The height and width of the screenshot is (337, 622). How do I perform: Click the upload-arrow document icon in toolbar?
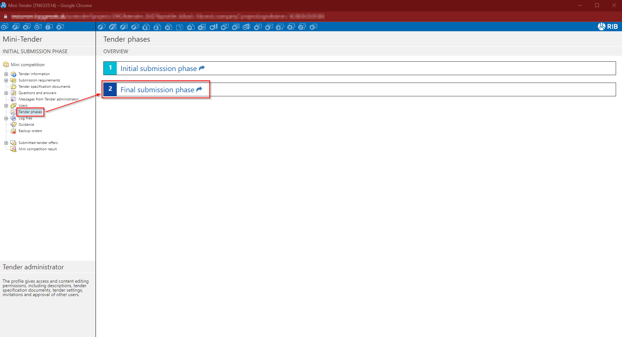[146, 27]
